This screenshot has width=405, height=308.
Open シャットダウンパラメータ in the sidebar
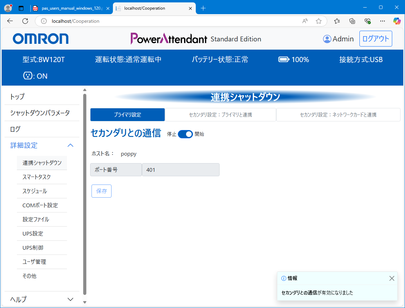[42, 113]
